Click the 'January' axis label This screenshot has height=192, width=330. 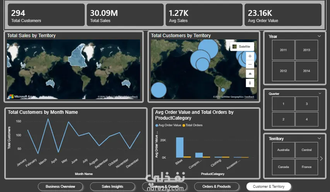[x=22, y=162]
